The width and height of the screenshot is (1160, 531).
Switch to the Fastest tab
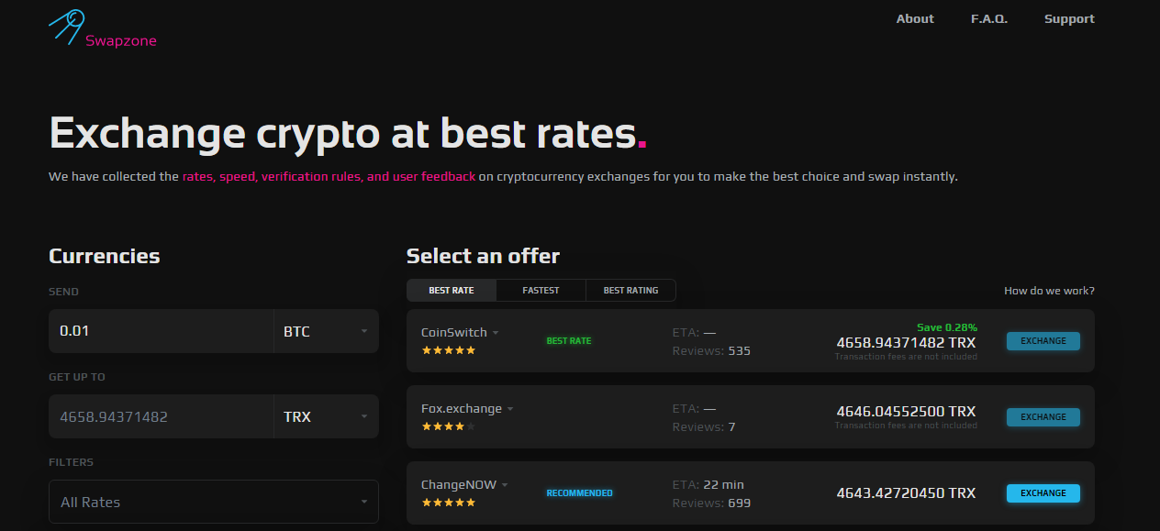(541, 291)
